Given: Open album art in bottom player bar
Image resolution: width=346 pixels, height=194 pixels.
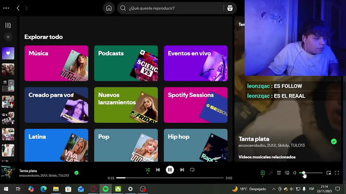Looking at the screenshot, I should (8, 173).
